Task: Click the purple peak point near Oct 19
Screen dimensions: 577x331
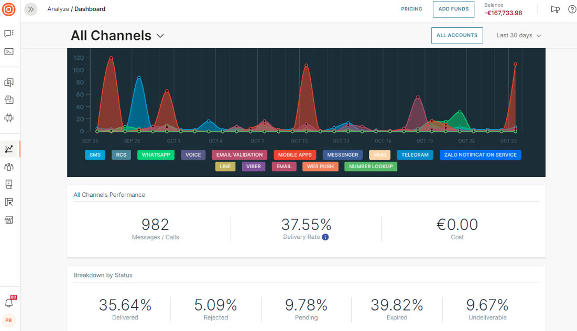Action: coord(418,97)
